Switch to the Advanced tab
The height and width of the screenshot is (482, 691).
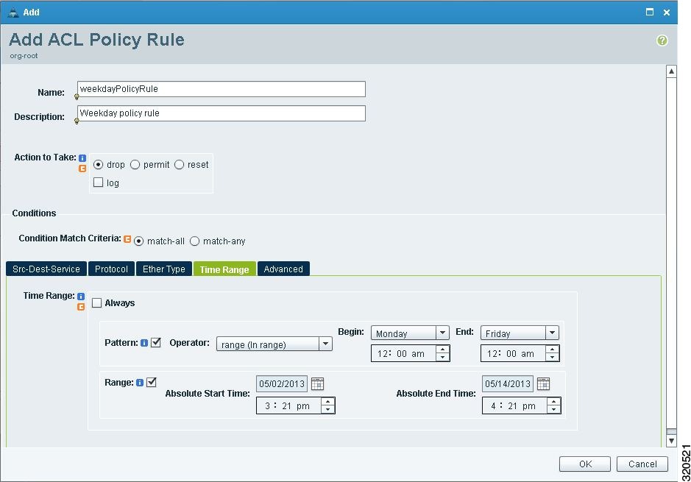pyautogui.click(x=283, y=269)
